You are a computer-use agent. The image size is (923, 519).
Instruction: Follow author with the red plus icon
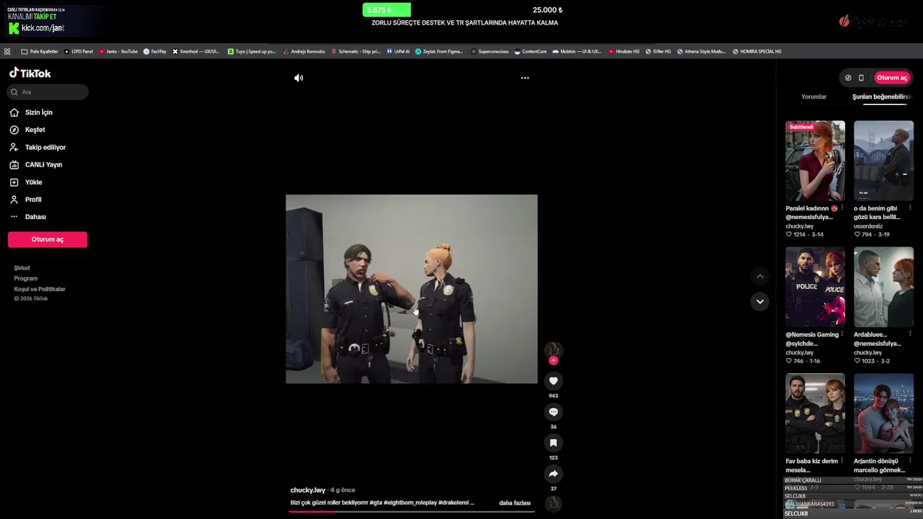click(x=553, y=360)
